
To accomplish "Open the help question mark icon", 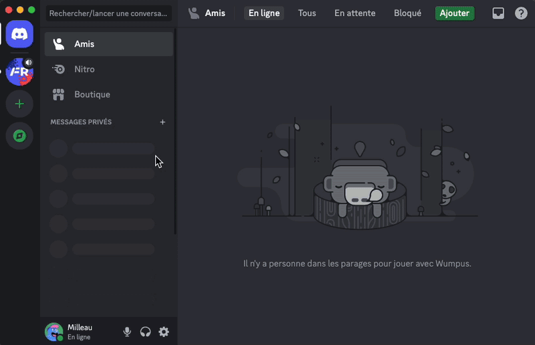I will (521, 13).
